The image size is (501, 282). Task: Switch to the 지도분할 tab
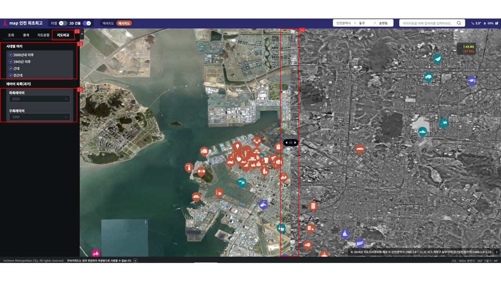pos(43,35)
